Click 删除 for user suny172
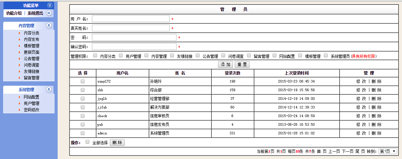This screenshot has height=159, width=402. click(377, 81)
